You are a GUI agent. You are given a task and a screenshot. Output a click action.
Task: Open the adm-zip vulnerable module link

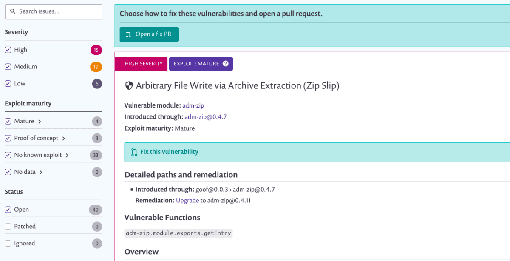point(193,105)
